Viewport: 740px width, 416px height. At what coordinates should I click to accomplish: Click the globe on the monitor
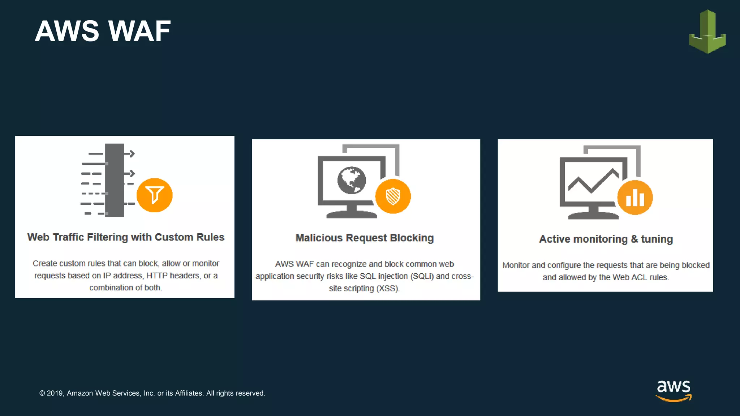click(x=352, y=180)
